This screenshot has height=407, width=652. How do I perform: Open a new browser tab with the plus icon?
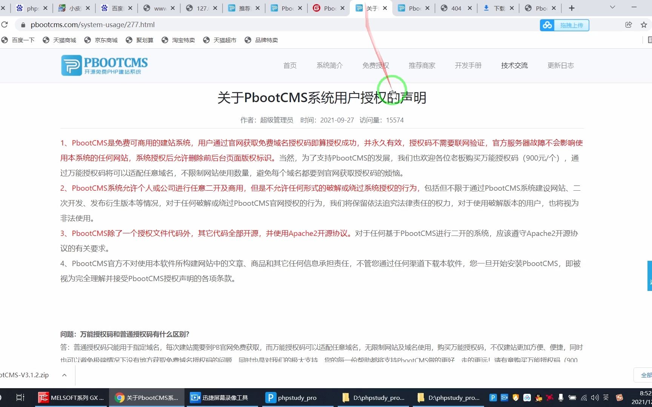pos(572,8)
